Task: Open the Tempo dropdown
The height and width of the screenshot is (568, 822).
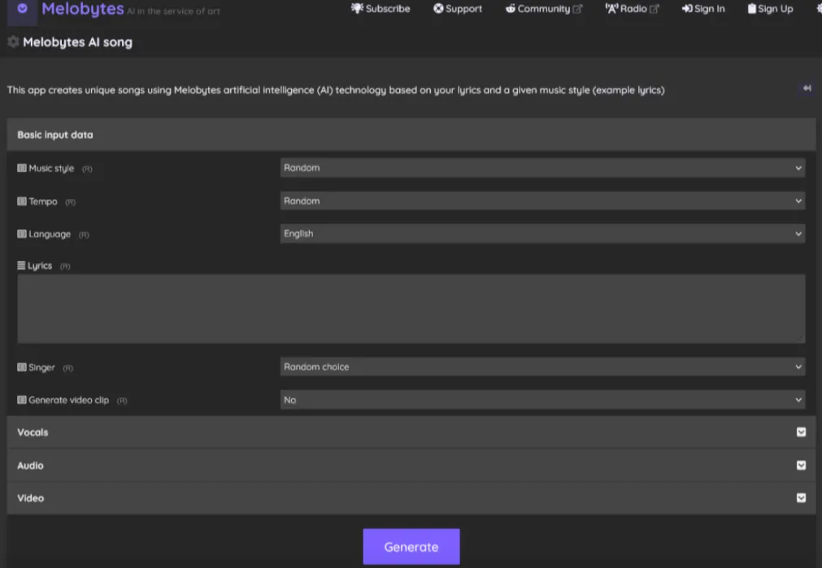Action: 542,201
